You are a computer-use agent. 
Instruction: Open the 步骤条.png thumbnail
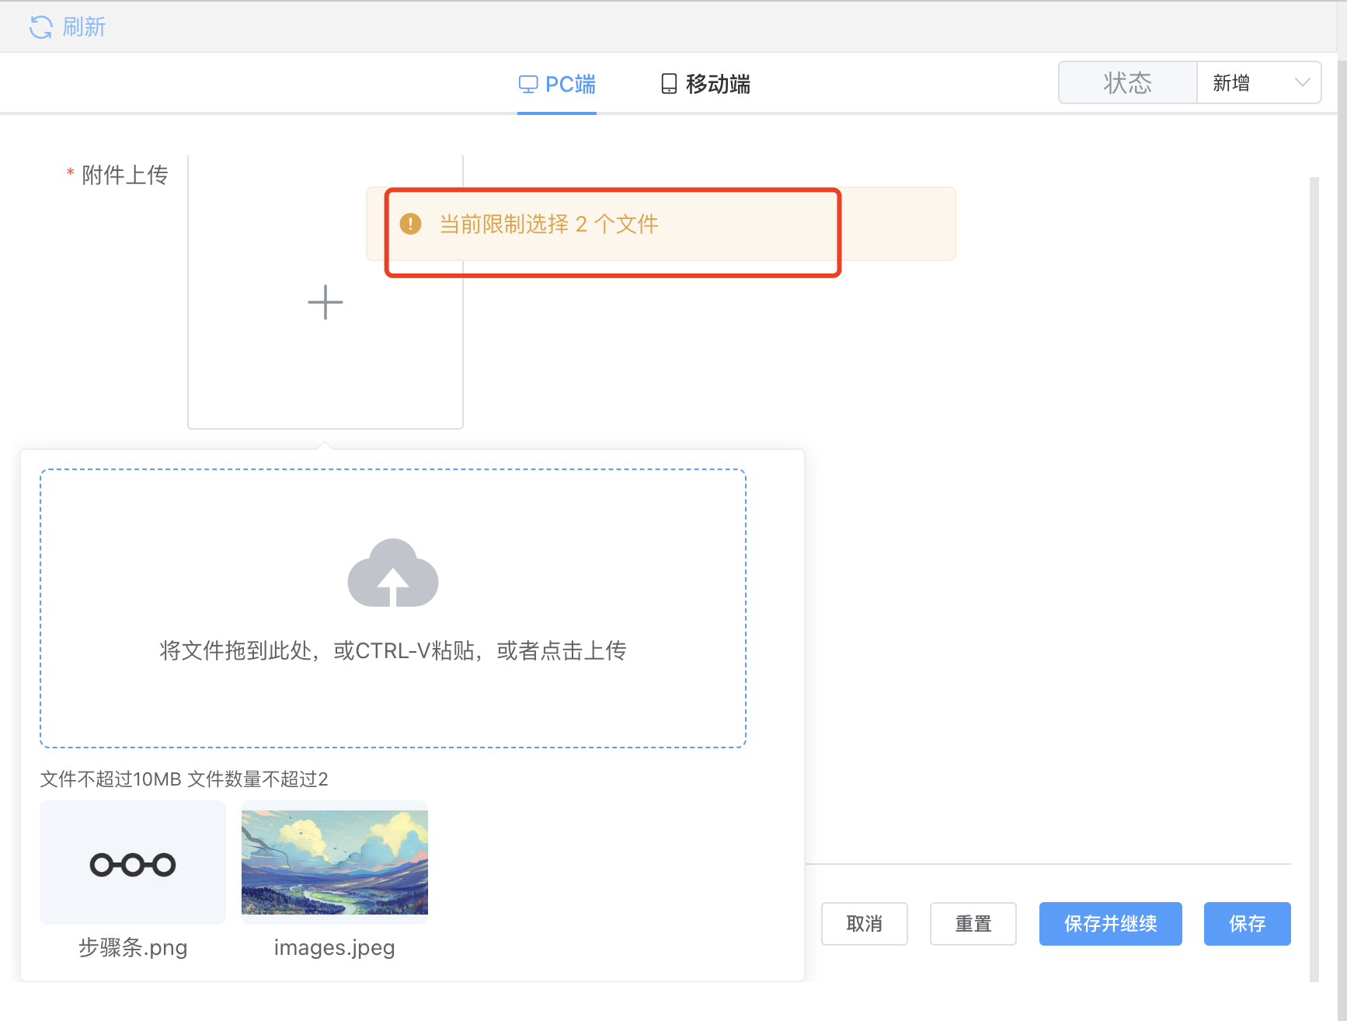coord(133,862)
